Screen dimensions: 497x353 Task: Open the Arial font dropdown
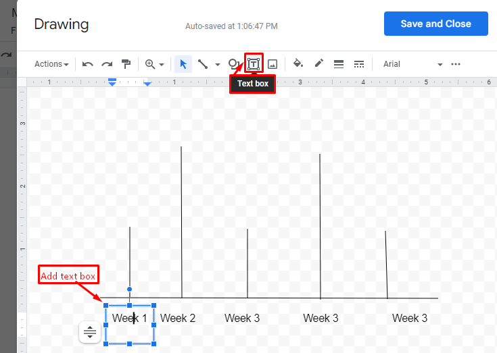click(x=412, y=64)
